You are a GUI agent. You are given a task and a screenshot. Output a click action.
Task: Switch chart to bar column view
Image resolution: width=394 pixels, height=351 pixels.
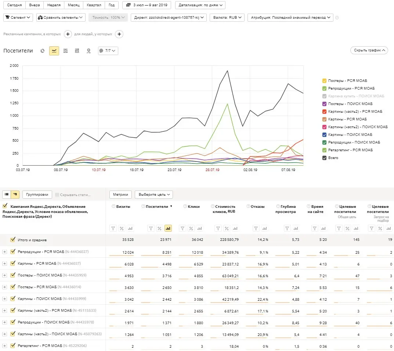click(x=77, y=51)
